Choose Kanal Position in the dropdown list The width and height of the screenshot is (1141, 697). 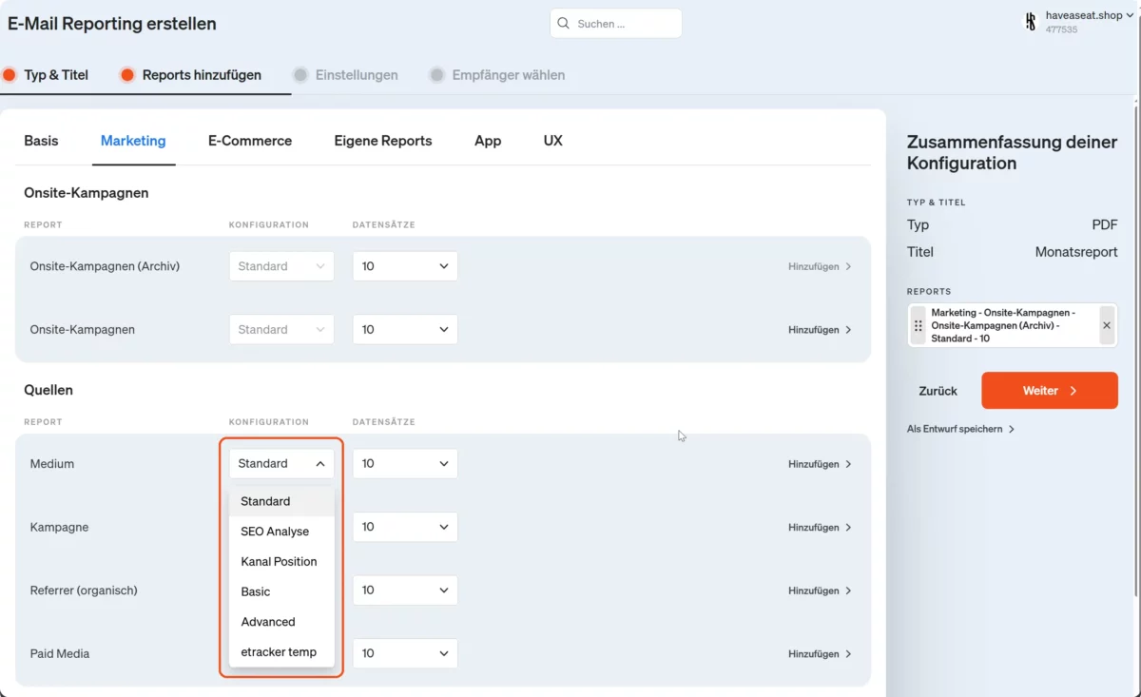tap(281, 561)
